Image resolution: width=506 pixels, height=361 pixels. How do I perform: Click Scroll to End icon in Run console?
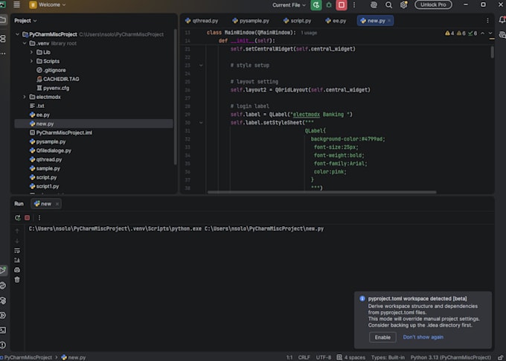tap(17, 261)
